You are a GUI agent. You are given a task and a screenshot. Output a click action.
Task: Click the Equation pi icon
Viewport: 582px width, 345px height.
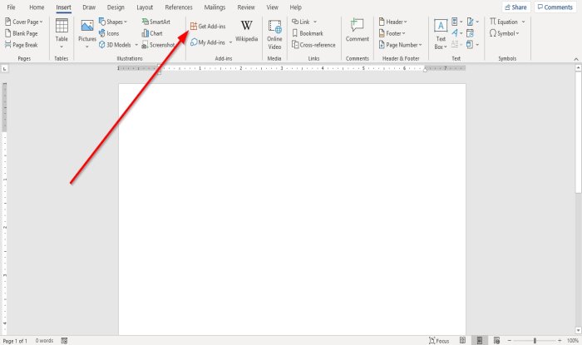pyautogui.click(x=492, y=22)
